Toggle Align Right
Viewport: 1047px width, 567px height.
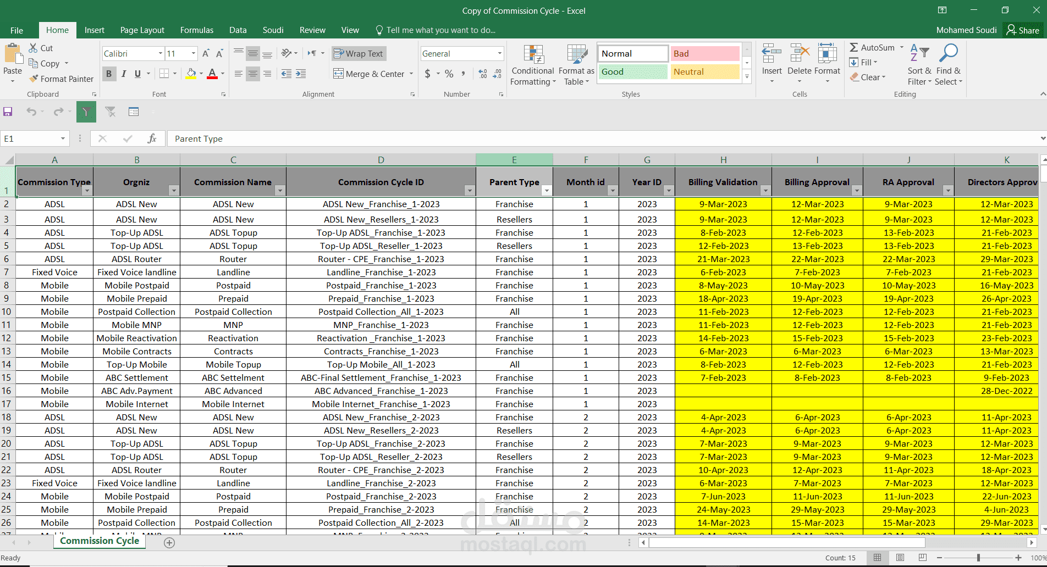(267, 74)
